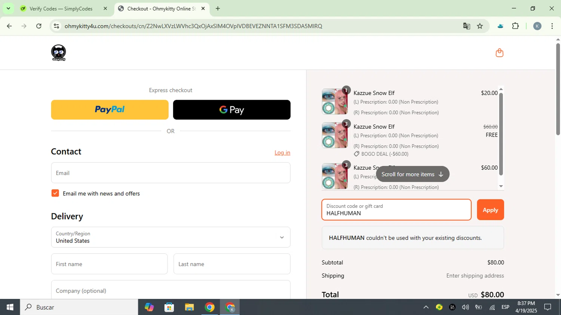Open a new browser tab
Viewport: 561px width, 315px height.
[x=218, y=9]
